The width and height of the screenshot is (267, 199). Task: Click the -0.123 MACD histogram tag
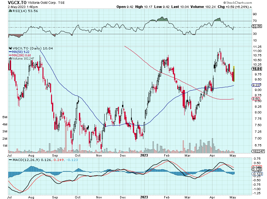[257, 174]
